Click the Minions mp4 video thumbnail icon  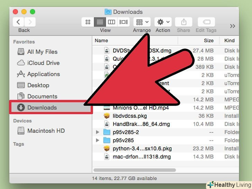107,108
